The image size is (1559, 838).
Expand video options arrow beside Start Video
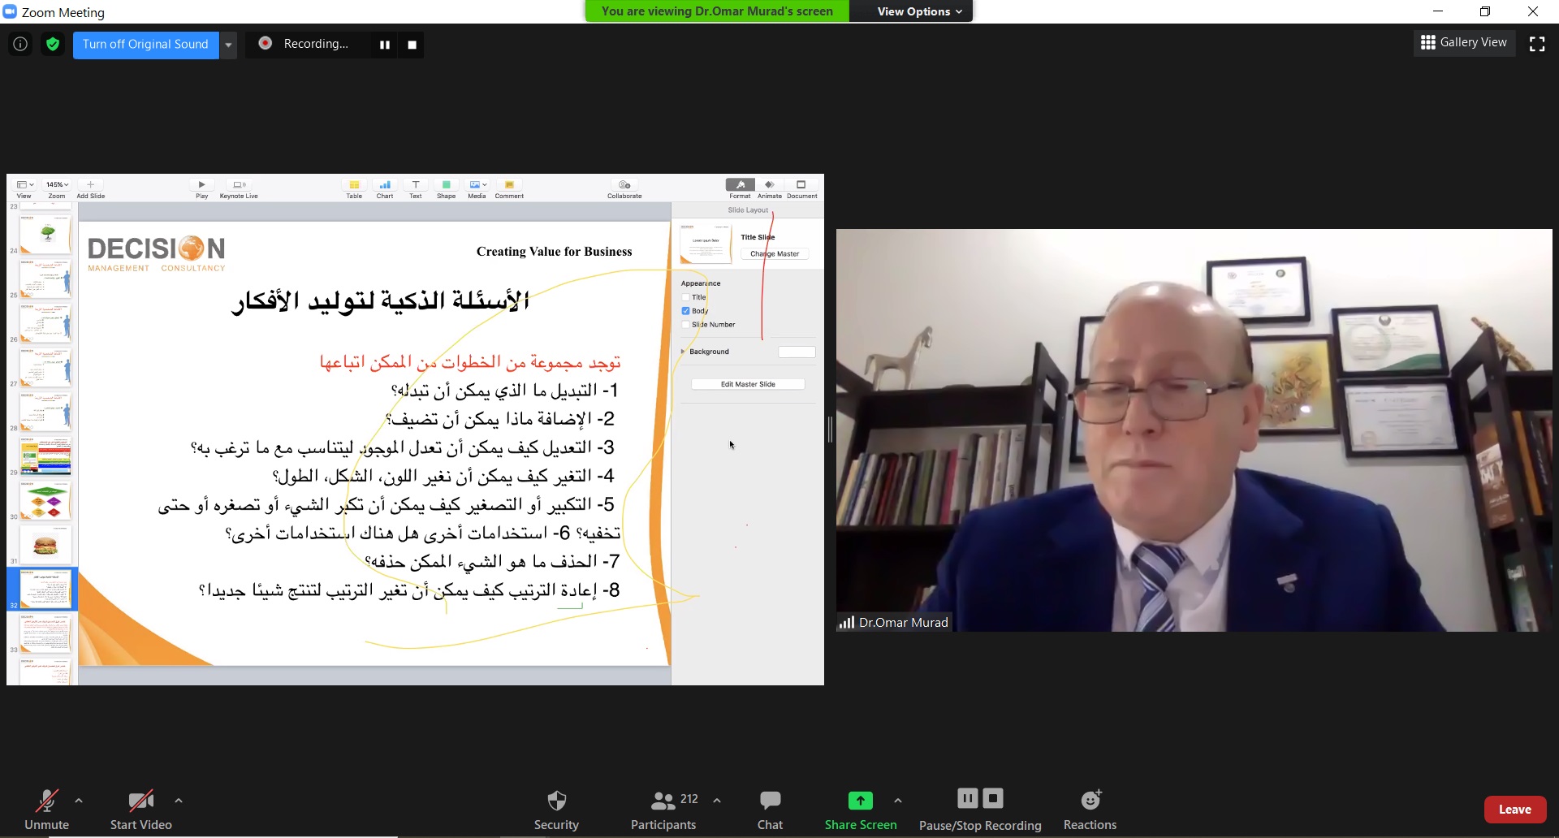[x=179, y=801]
